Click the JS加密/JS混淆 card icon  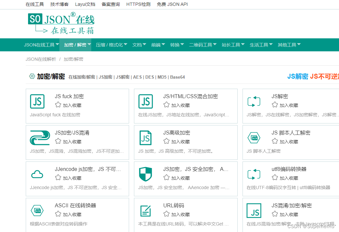(x=40, y=137)
